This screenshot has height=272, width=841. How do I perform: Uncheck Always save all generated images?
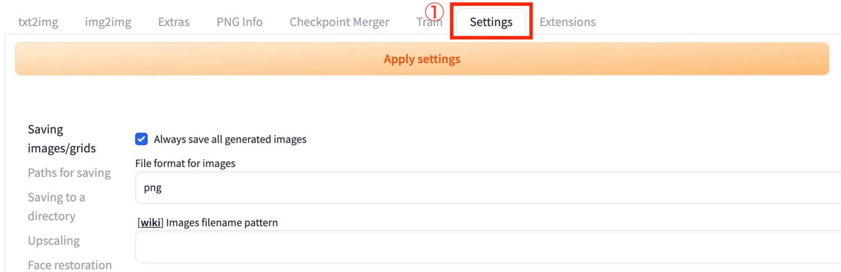pyautogui.click(x=141, y=139)
